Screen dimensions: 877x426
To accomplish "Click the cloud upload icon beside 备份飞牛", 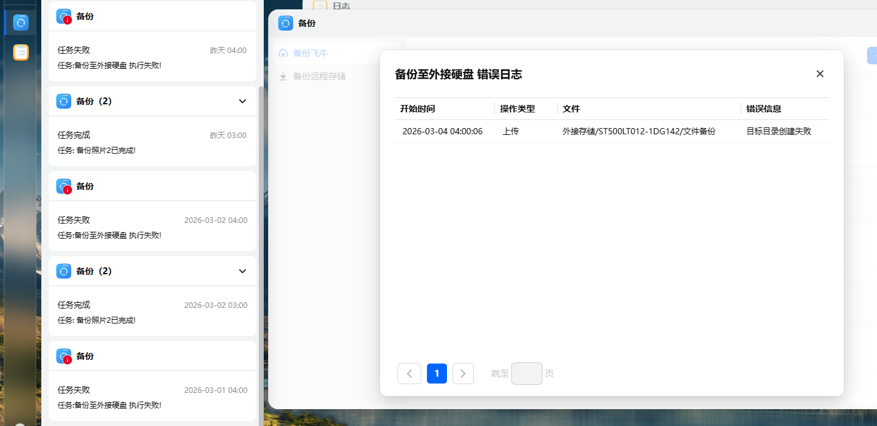I will pyautogui.click(x=283, y=53).
